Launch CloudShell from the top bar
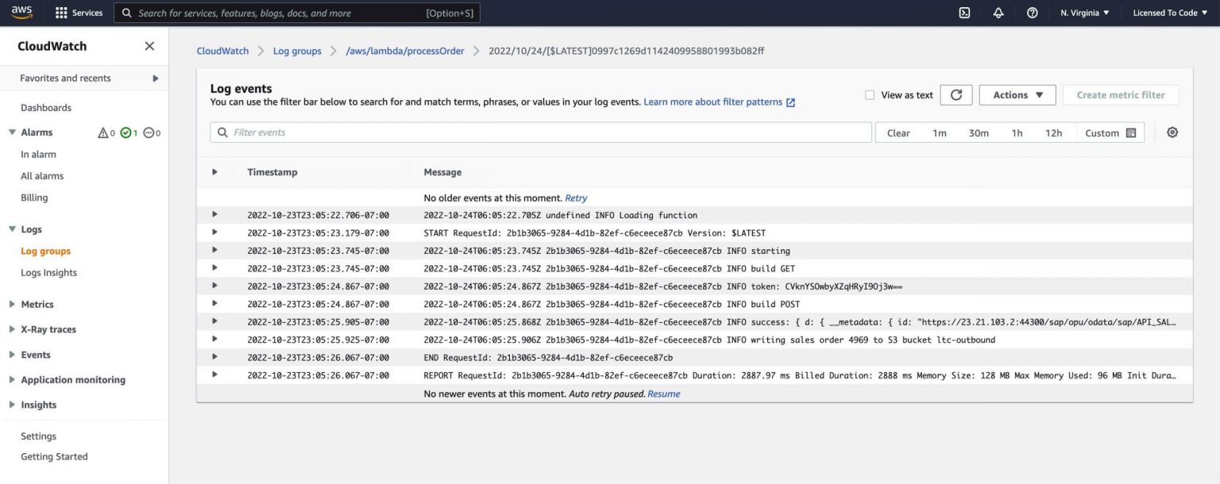The height and width of the screenshot is (484, 1220). (x=963, y=12)
